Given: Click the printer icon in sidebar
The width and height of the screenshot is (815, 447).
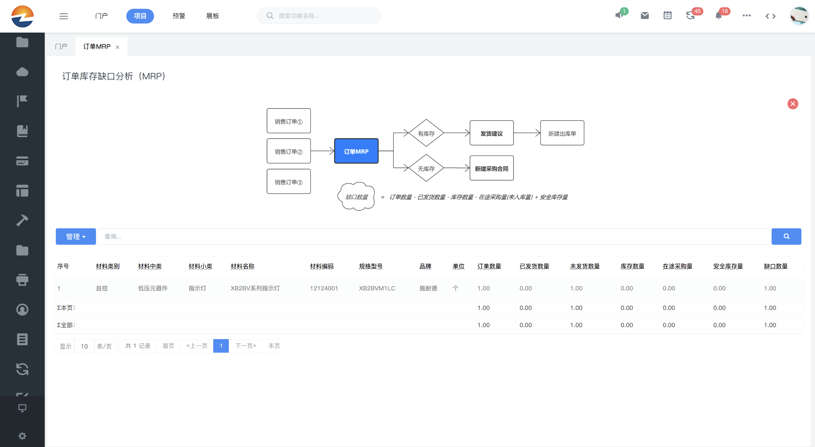Looking at the screenshot, I should (22, 280).
